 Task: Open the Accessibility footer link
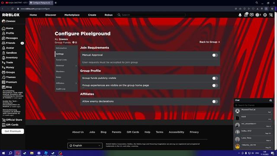176,132
